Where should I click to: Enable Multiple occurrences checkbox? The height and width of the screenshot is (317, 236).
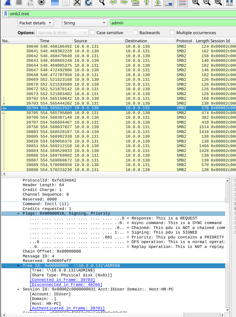[x=172, y=33]
